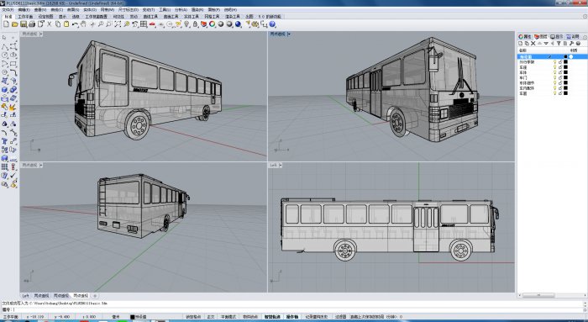
Task: Click the Zoom Extents icon
Action: (118, 24)
